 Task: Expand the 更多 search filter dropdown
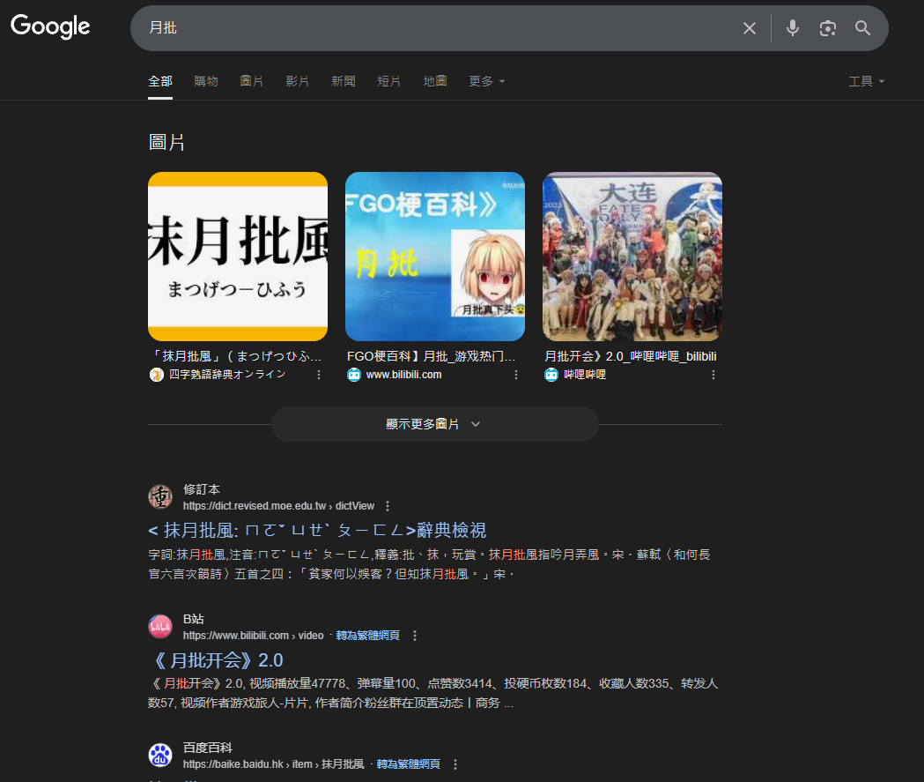point(487,81)
